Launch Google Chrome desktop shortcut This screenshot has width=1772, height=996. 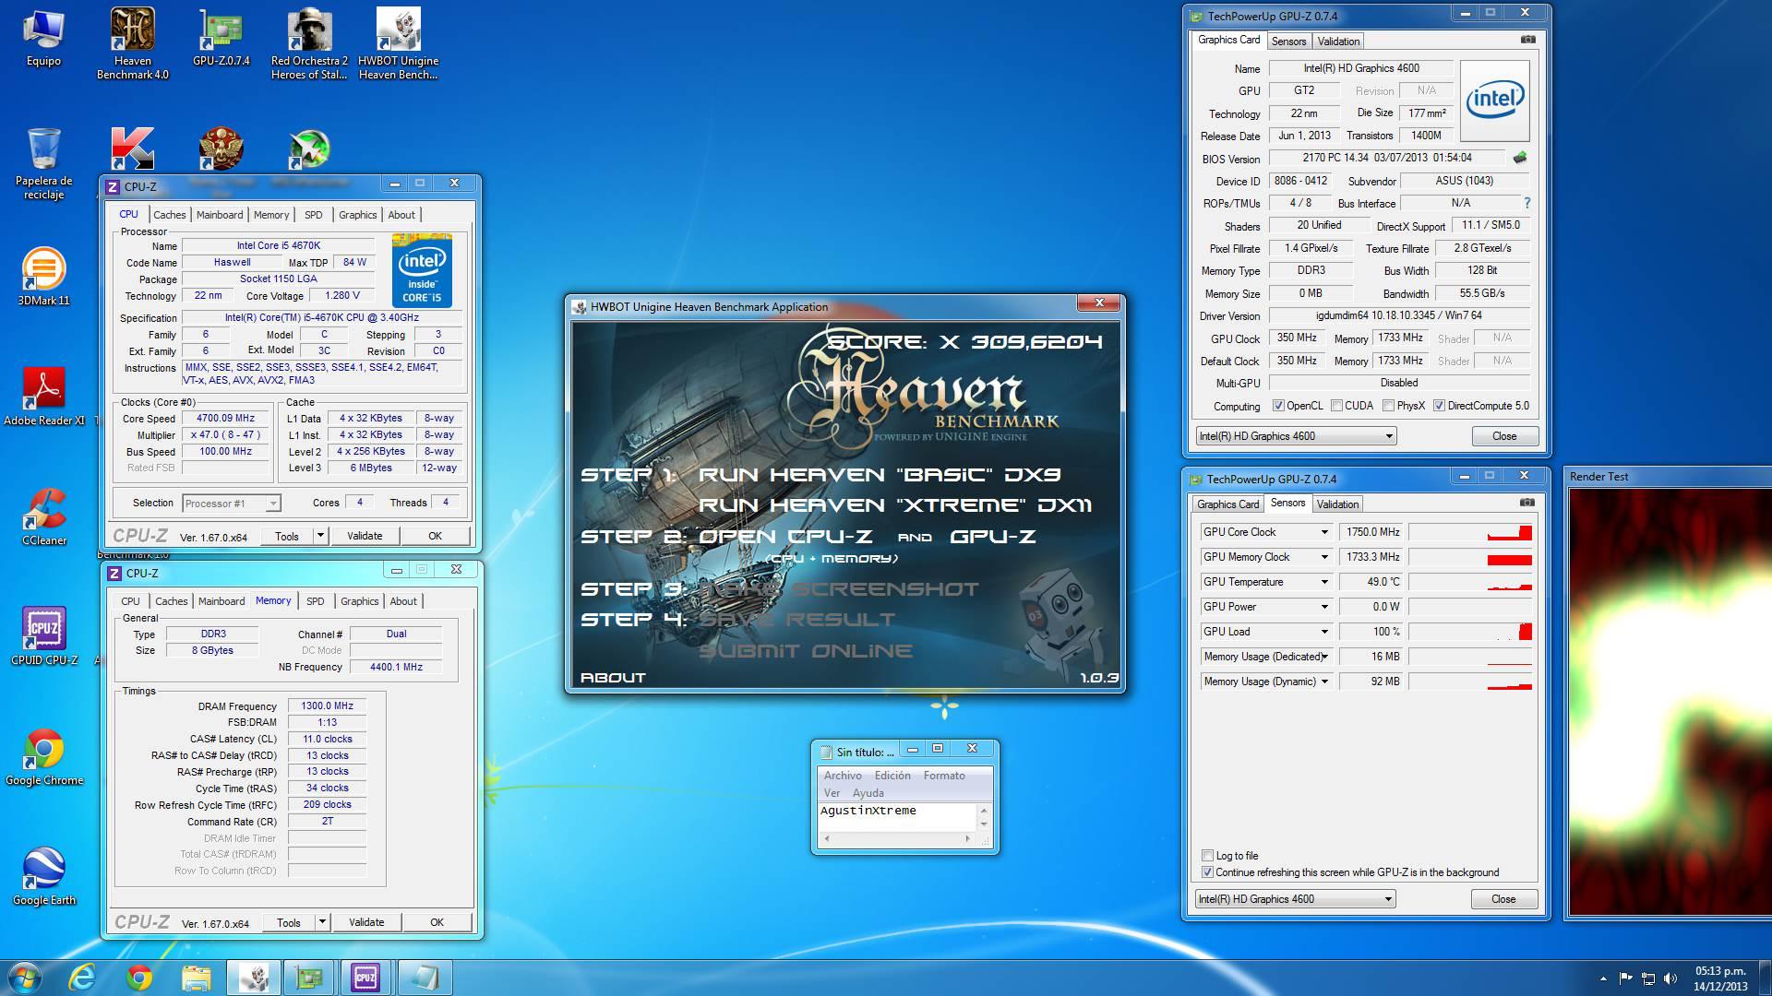(x=43, y=756)
